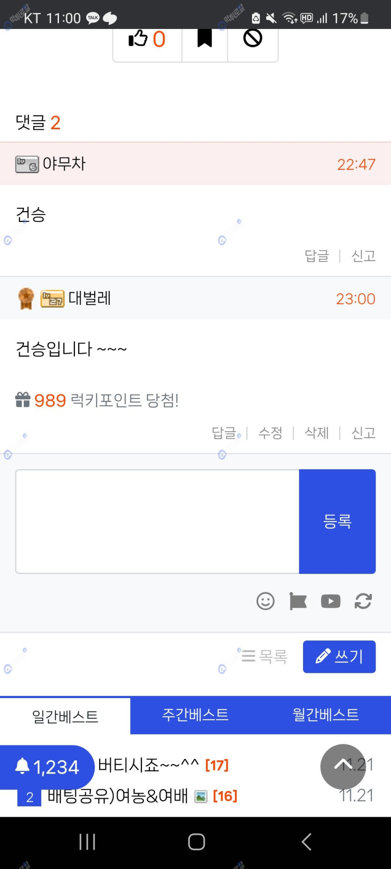391x869 pixels.
Task: Select the 일간베스트 tab
Action: point(65,716)
